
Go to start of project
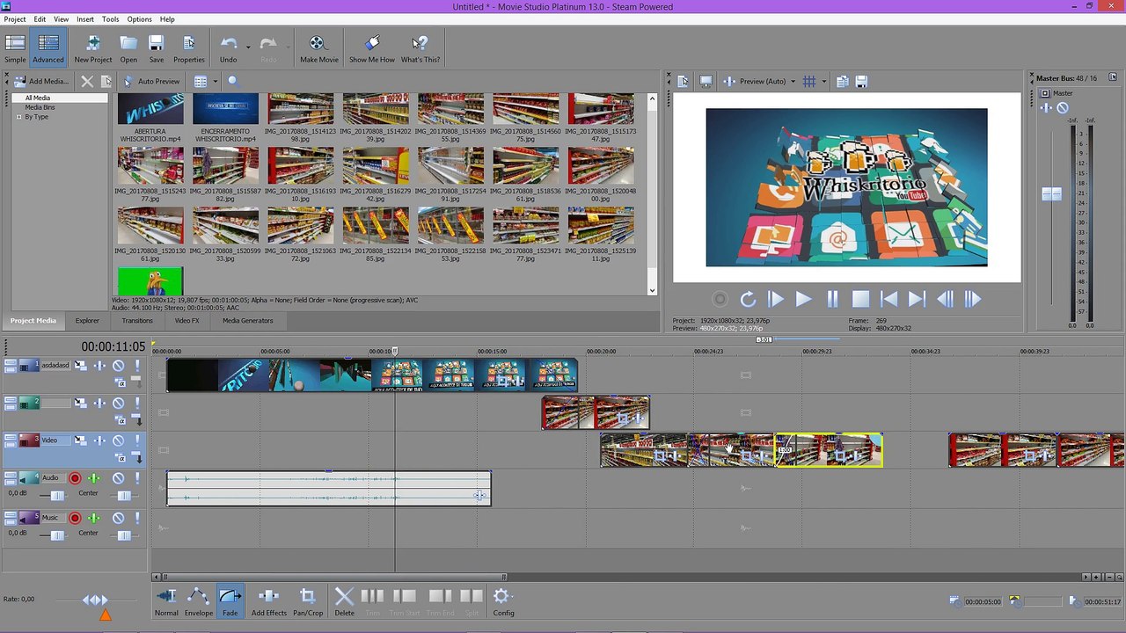click(888, 300)
